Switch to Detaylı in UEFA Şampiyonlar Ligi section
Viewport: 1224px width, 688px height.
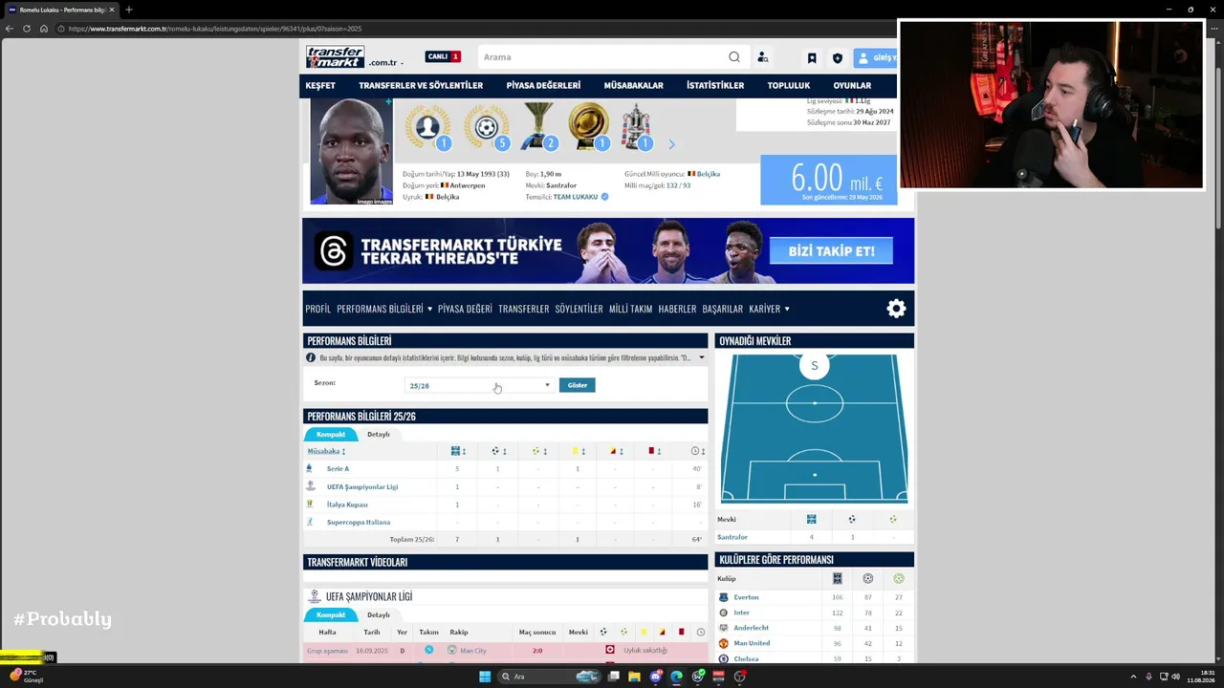click(379, 615)
